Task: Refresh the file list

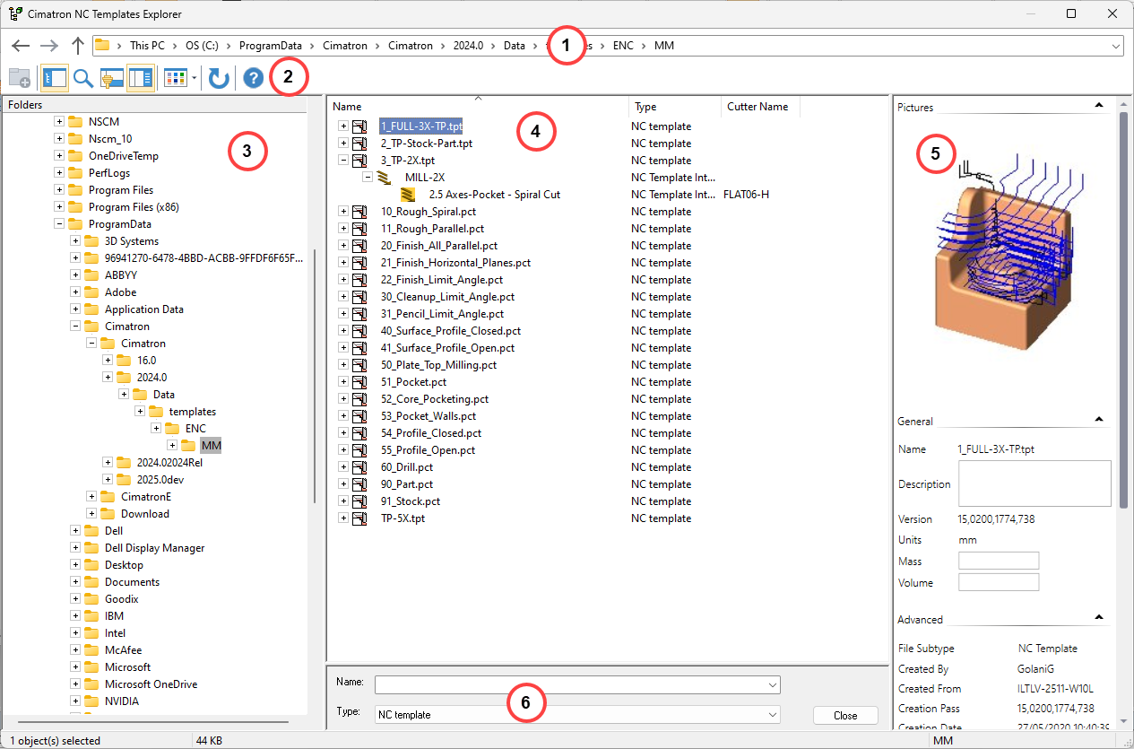Action: click(219, 79)
